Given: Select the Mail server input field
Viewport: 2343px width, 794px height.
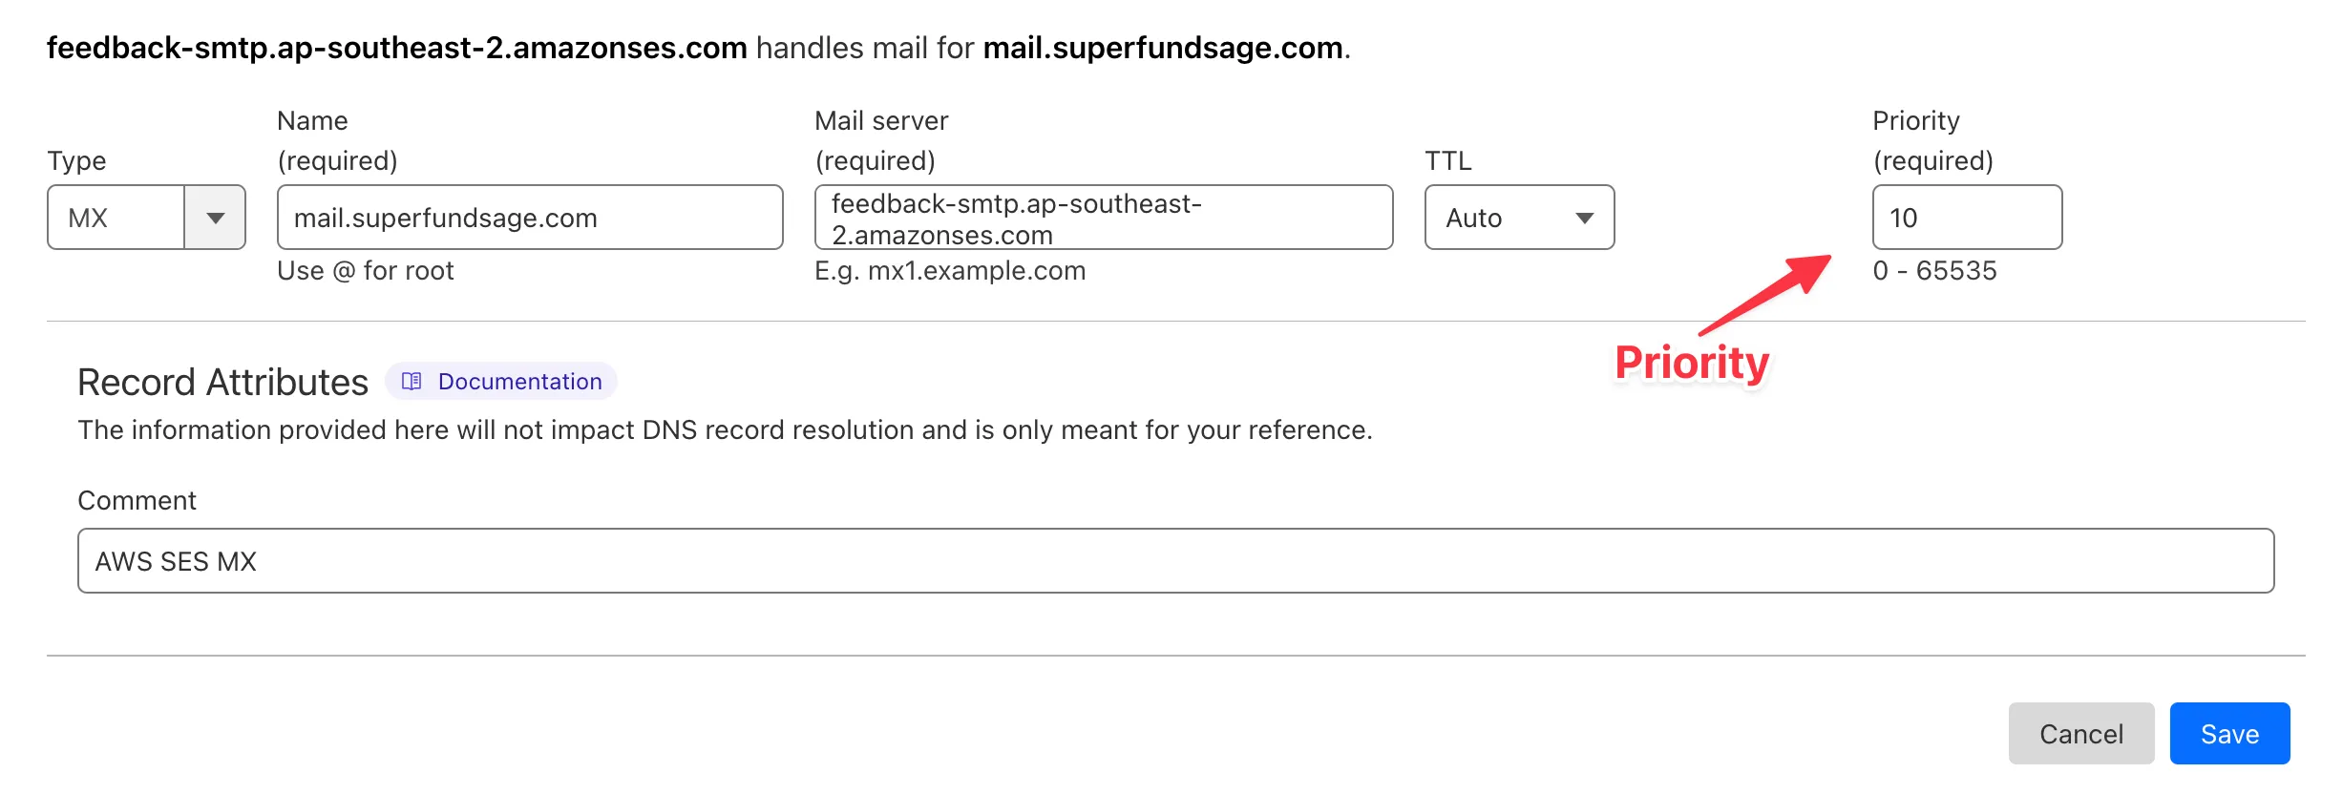Looking at the screenshot, I should pos(1103,218).
